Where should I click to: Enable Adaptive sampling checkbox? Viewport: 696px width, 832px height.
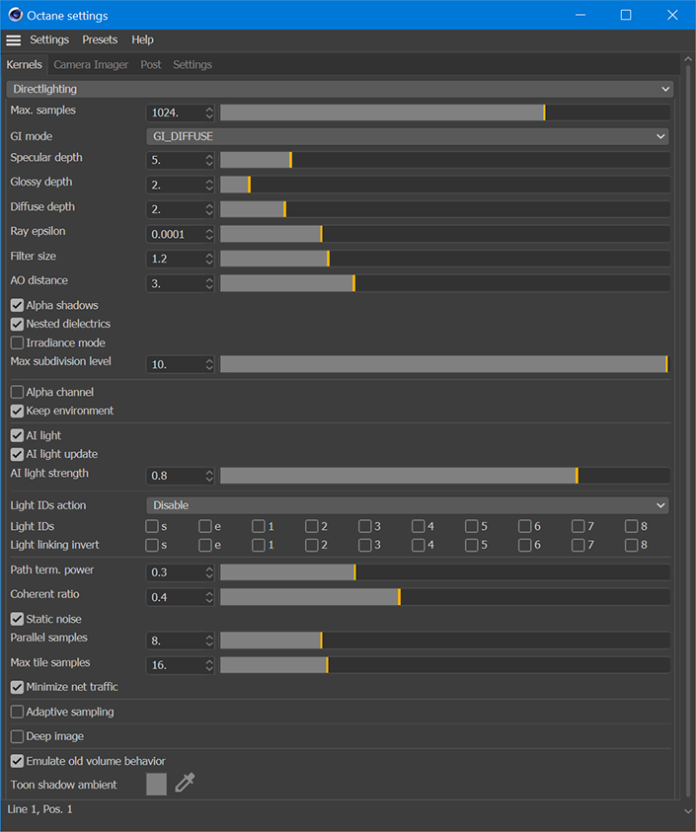(17, 712)
